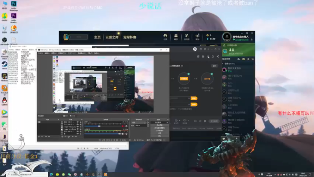This screenshot has height=177, width=314.
Task: Move scene down in OBS scenes panel
Action: (x=49, y=136)
